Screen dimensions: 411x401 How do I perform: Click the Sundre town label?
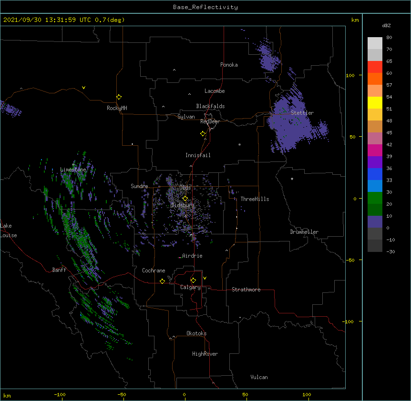click(x=139, y=186)
